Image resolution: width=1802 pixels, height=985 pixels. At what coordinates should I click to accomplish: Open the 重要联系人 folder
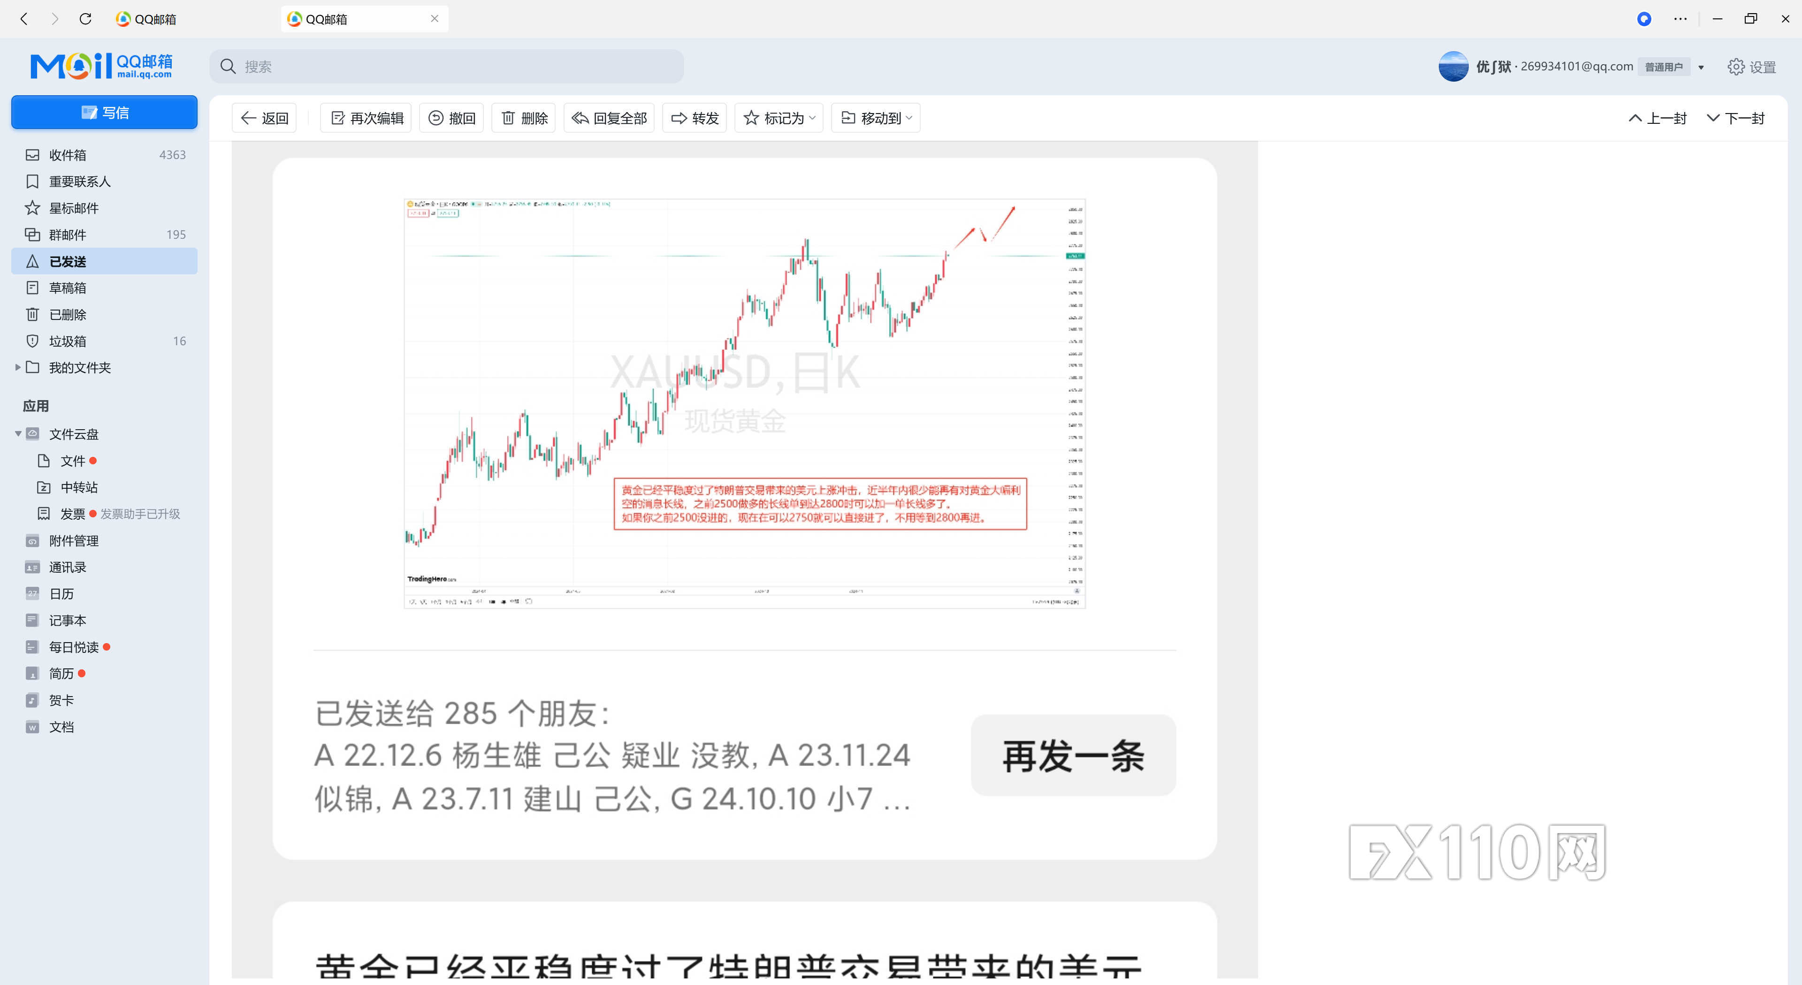coord(104,182)
